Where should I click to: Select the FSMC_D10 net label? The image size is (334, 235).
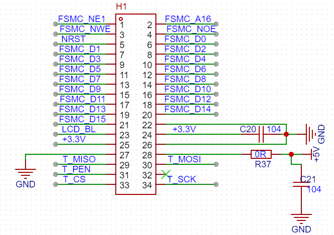pyautogui.click(x=188, y=89)
